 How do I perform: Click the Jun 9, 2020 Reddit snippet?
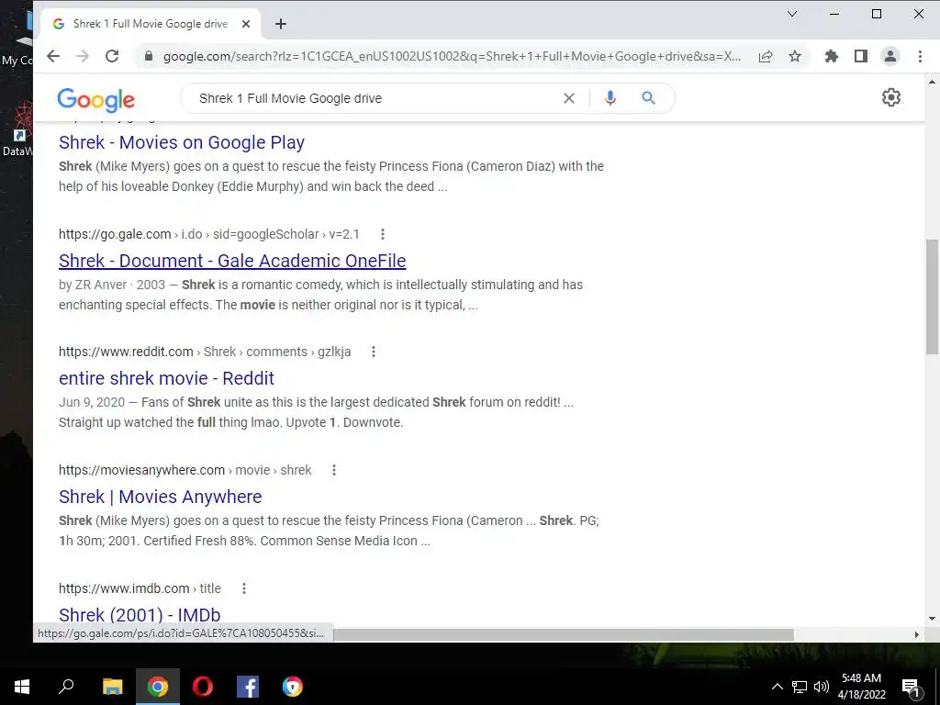[316, 412]
